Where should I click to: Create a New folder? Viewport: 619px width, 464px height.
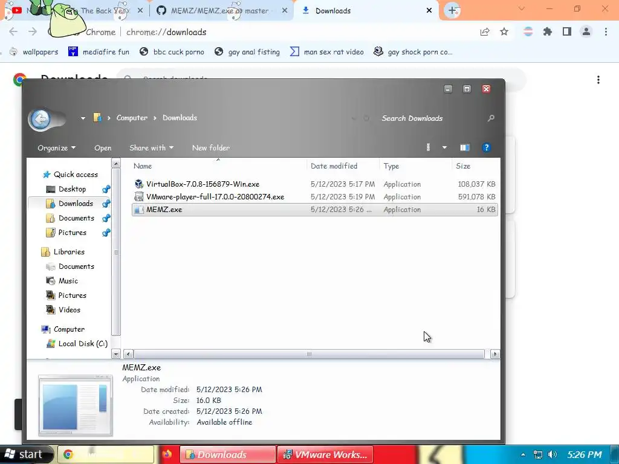[x=211, y=148]
